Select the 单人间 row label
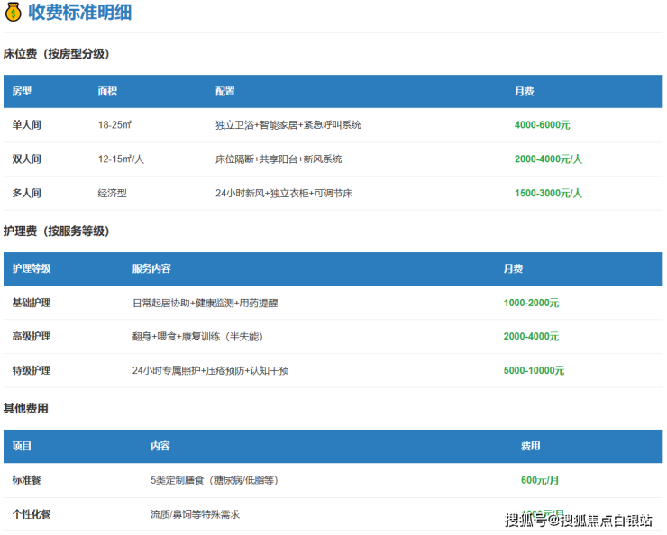This screenshot has height=535, width=667. click(x=26, y=125)
